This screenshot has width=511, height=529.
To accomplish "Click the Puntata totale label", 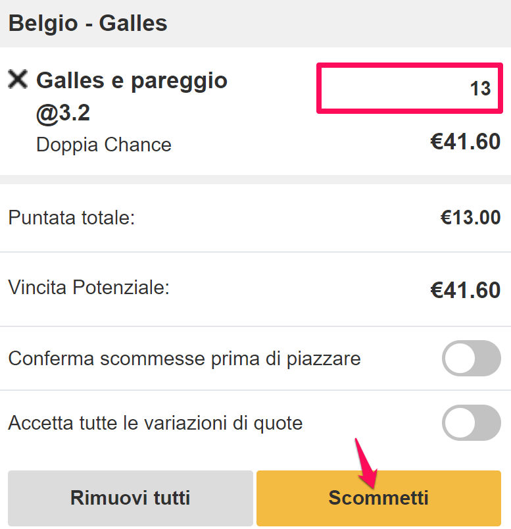I will pyautogui.click(x=72, y=217).
